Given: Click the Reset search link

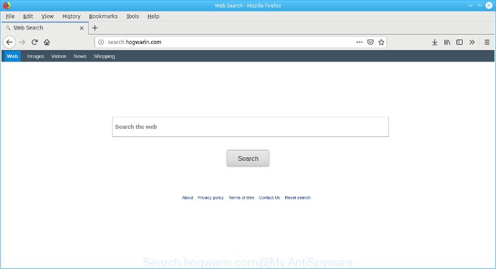Looking at the screenshot, I should [x=297, y=197].
